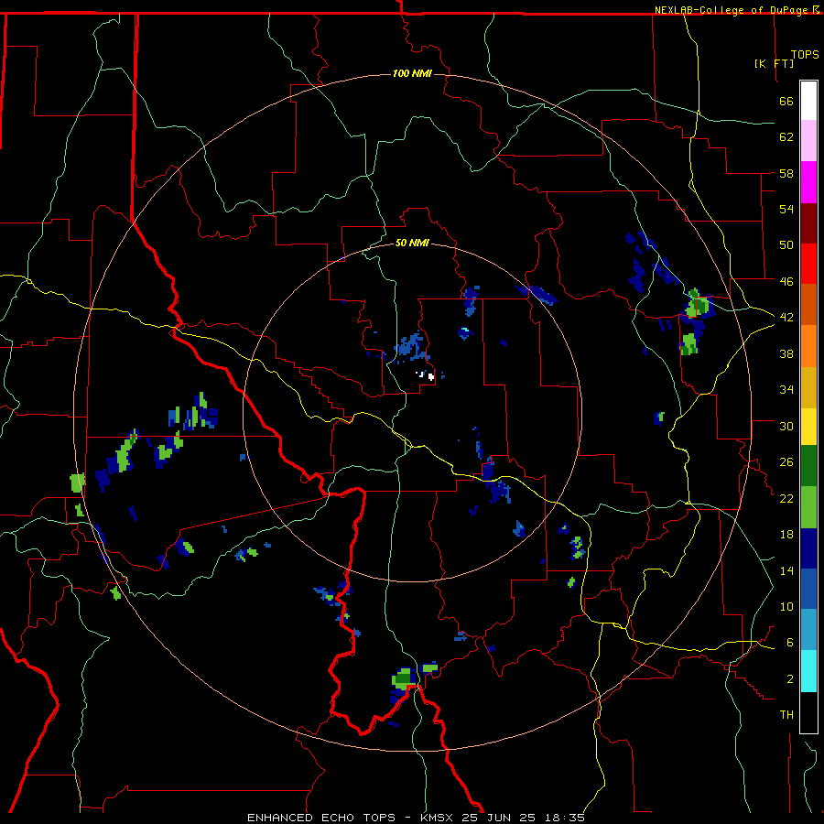The image size is (824, 824).
Task: Click the 58 value on the scale
Action: pos(786,173)
